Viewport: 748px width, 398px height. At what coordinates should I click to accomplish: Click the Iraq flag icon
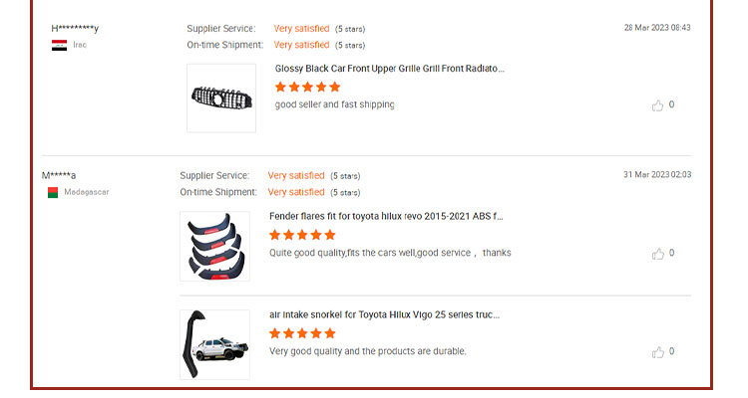click(59, 45)
